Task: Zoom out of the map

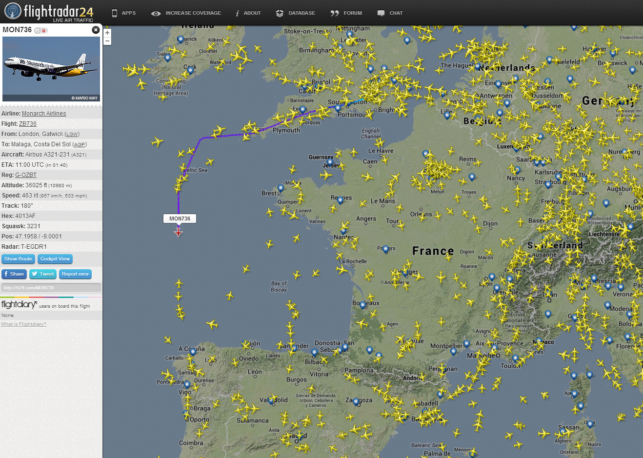Action: [107, 41]
